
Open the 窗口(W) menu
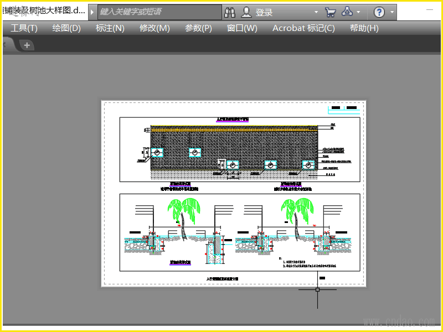pos(242,28)
